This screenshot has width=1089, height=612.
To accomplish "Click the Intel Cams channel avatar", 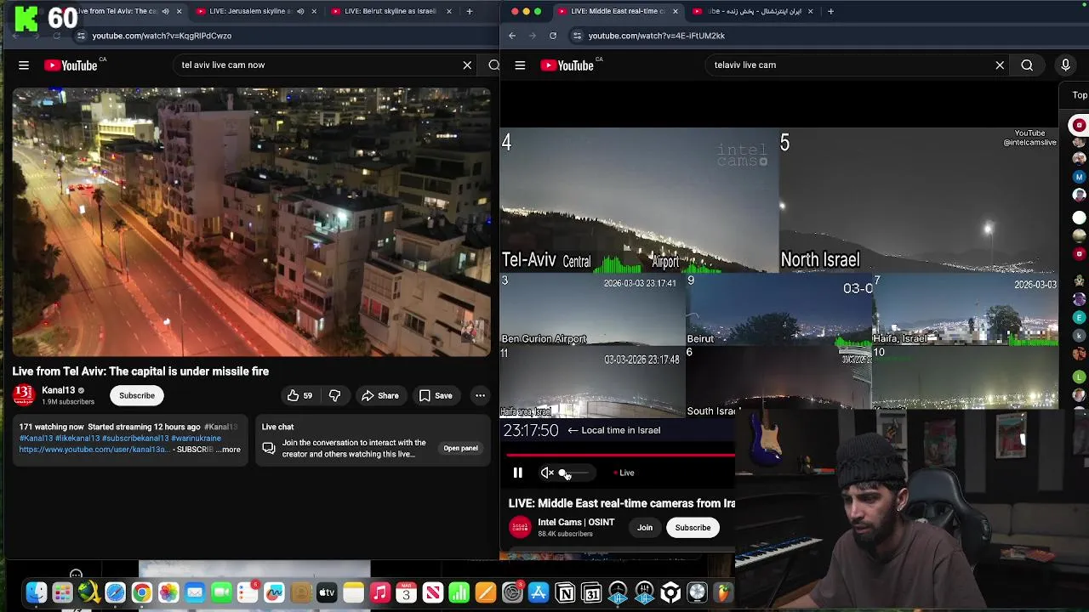I will click(520, 527).
